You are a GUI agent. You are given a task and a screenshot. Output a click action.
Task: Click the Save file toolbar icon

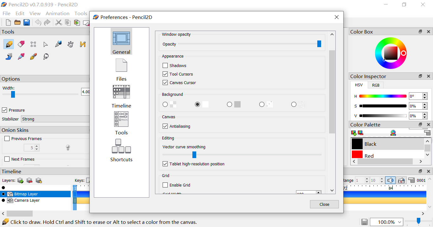pos(27,22)
